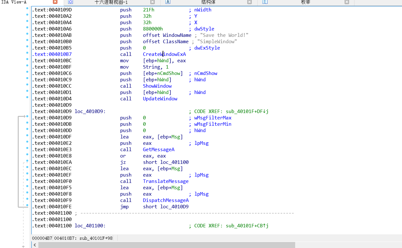The width and height of the screenshot is (402, 248).
Task: Select the 880000h dwStyle value
Action: point(153,29)
